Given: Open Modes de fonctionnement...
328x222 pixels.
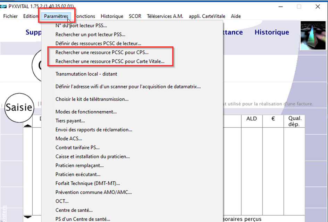Looking at the screenshot, I should coord(132,112).
